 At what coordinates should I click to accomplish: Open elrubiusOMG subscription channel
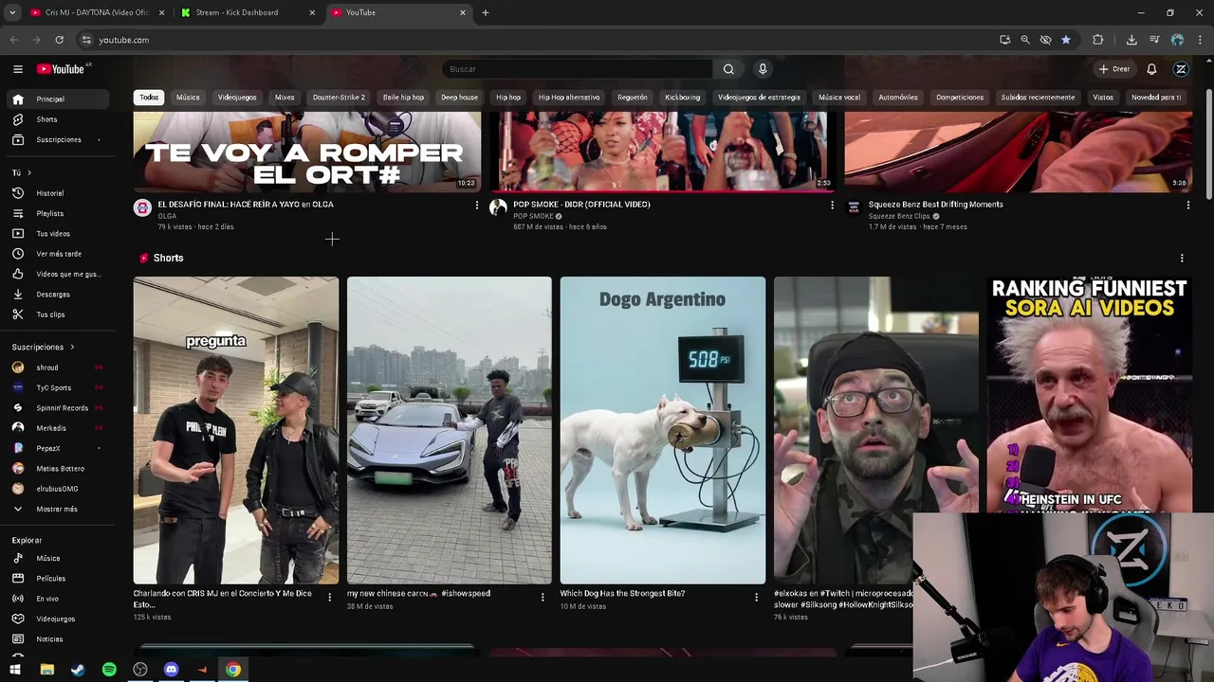(x=57, y=489)
